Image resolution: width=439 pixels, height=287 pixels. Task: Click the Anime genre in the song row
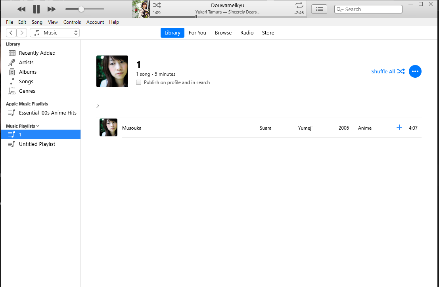coord(365,128)
